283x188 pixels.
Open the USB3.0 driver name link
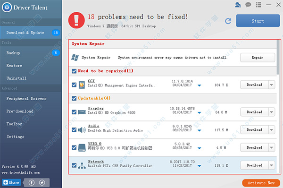(x=95, y=144)
